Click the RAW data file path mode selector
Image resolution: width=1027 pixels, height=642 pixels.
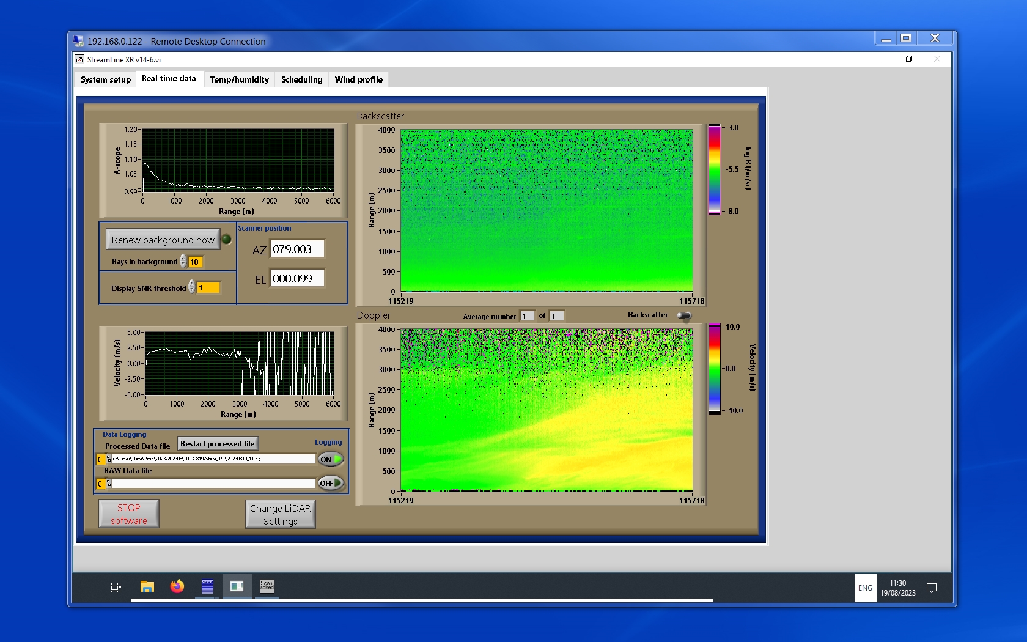point(100,484)
